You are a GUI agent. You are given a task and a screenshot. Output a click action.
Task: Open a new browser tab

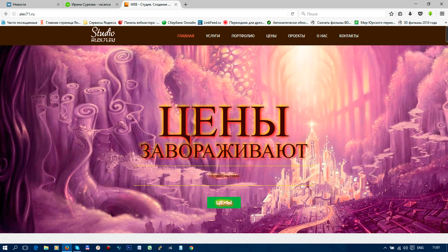point(186,4)
